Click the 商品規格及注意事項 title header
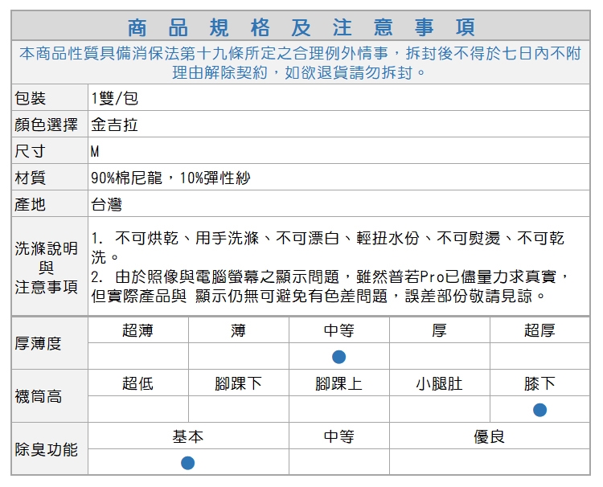This screenshot has width=603, height=487. [x=301, y=27]
